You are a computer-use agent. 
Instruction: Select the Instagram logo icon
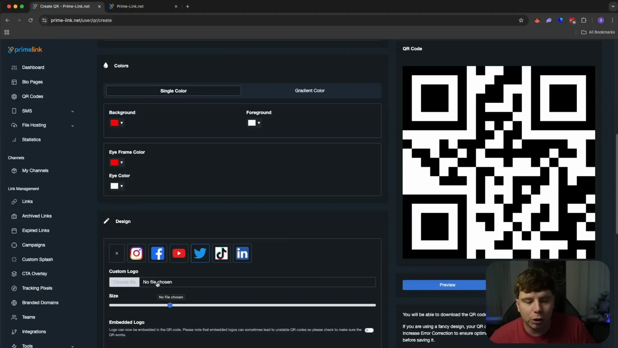tap(136, 253)
